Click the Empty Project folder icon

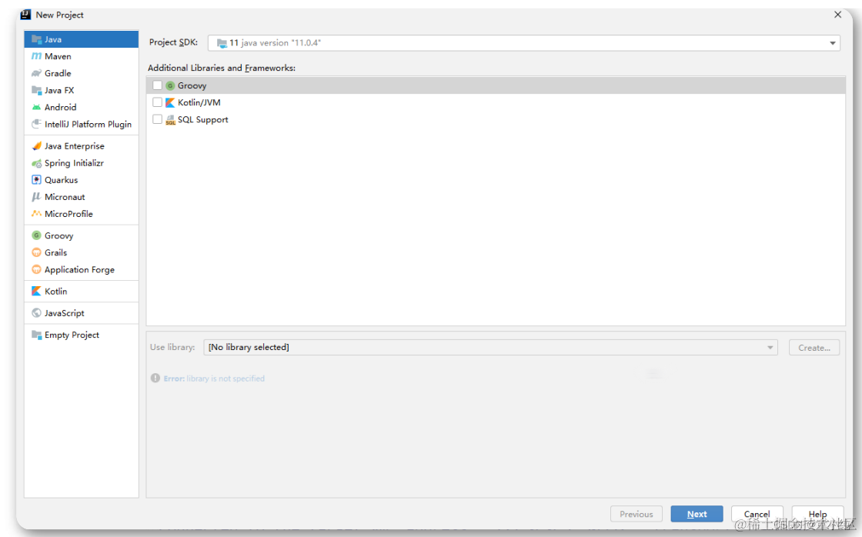(36, 335)
